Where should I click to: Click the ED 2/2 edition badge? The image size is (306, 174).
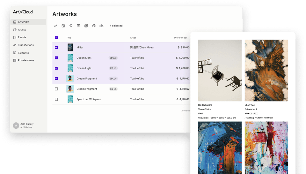(x=113, y=58)
